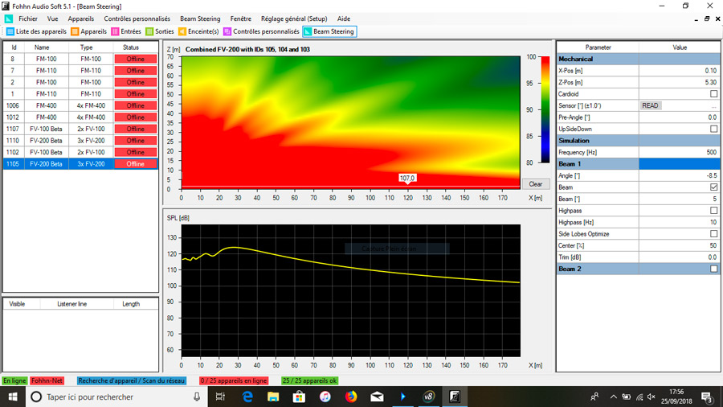Click the Fohhn icon left of Fichier
The image size is (723, 407).
[9, 19]
